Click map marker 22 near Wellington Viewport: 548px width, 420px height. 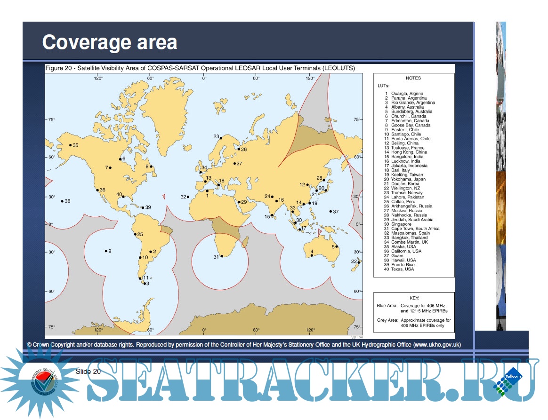[x=358, y=262]
